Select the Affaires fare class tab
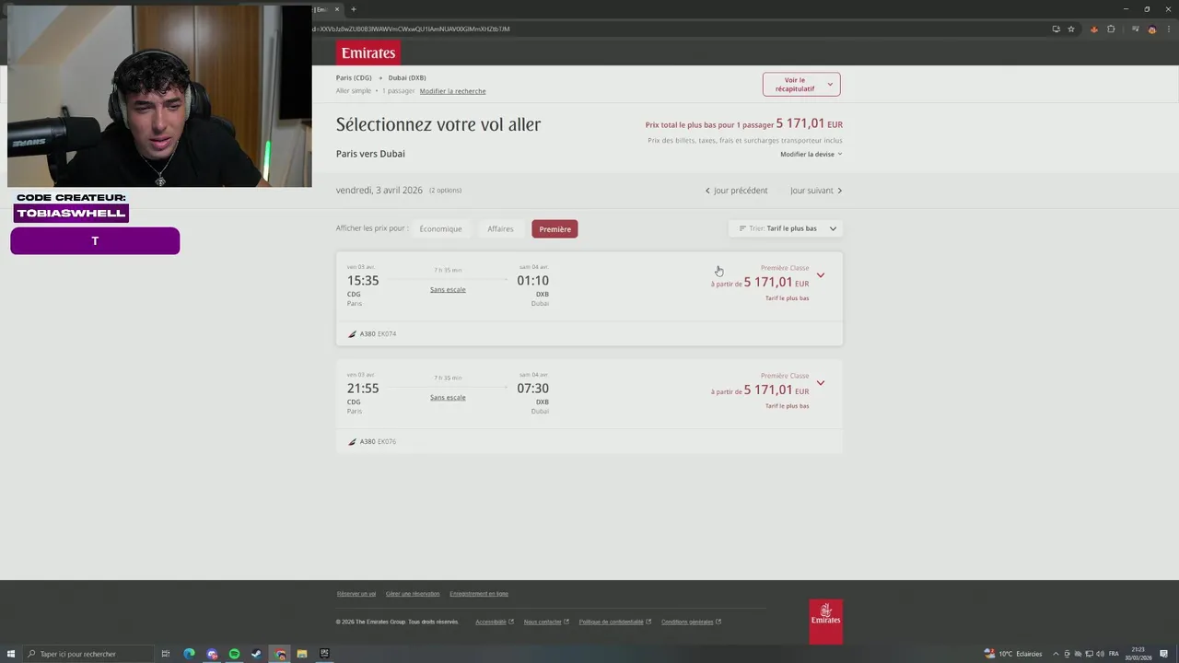The height and width of the screenshot is (663, 1179). pos(500,228)
